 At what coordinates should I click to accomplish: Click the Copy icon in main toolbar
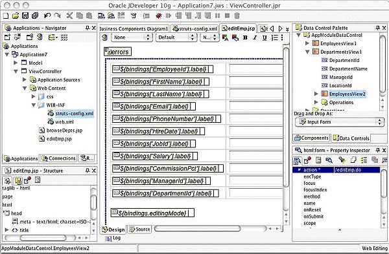tap(79, 16)
